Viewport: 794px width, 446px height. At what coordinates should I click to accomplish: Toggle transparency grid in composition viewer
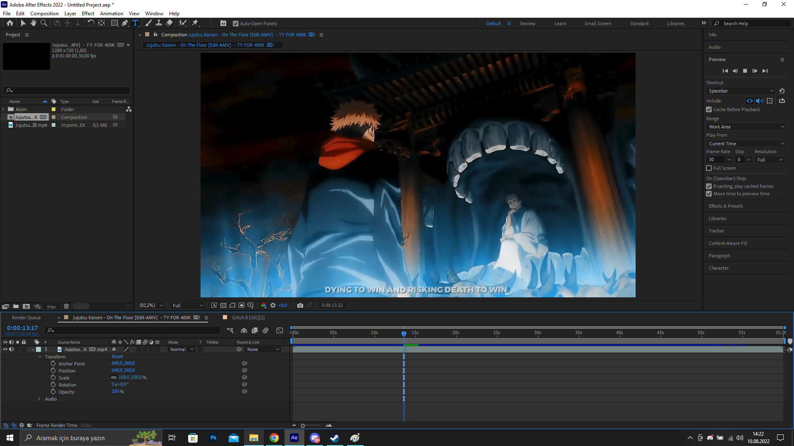pyautogui.click(x=223, y=305)
